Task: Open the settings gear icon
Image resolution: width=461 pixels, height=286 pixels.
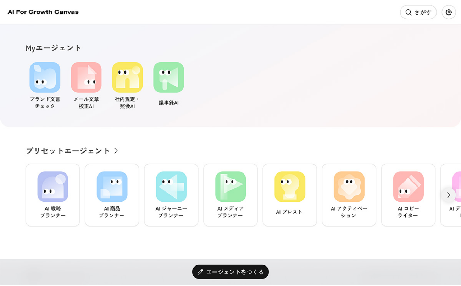Action: click(449, 12)
